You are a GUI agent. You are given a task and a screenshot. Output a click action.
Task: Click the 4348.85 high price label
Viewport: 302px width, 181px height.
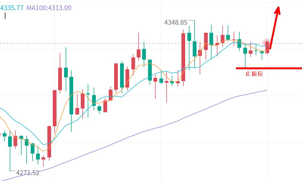click(175, 23)
